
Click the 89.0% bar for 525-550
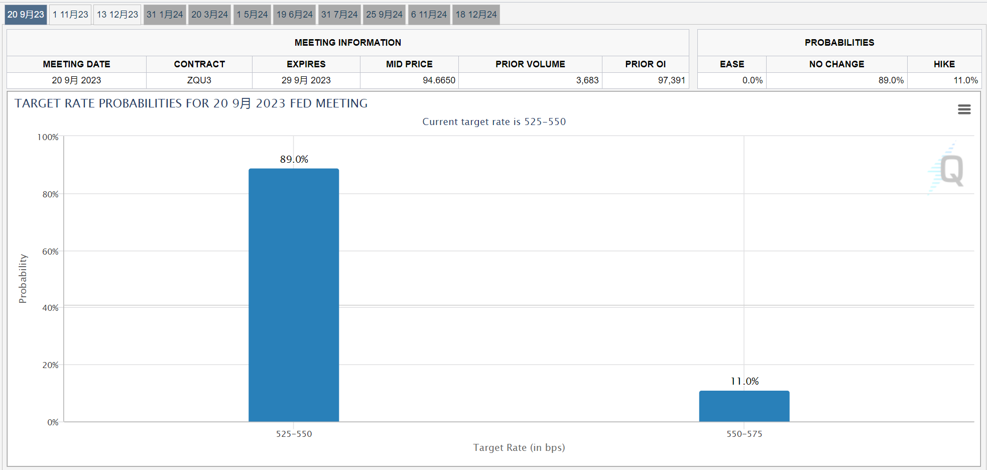coord(294,295)
